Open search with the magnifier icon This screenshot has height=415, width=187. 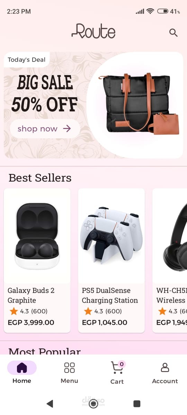(173, 33)
